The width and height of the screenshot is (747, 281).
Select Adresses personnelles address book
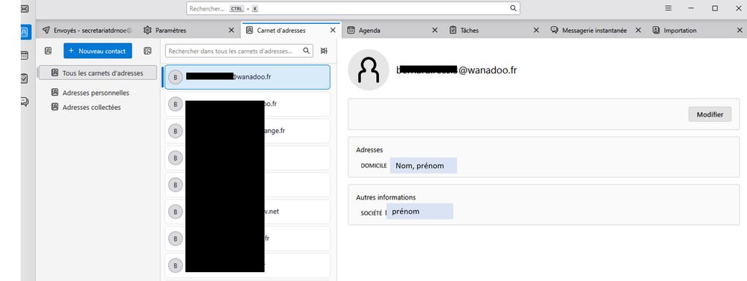(x=96, y=93)
